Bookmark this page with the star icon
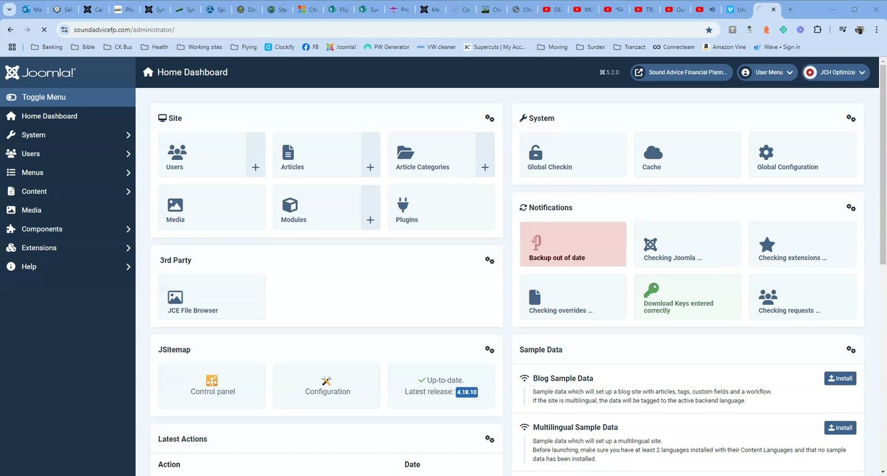Screen dimensions: 887x476 tap(709, 30)
